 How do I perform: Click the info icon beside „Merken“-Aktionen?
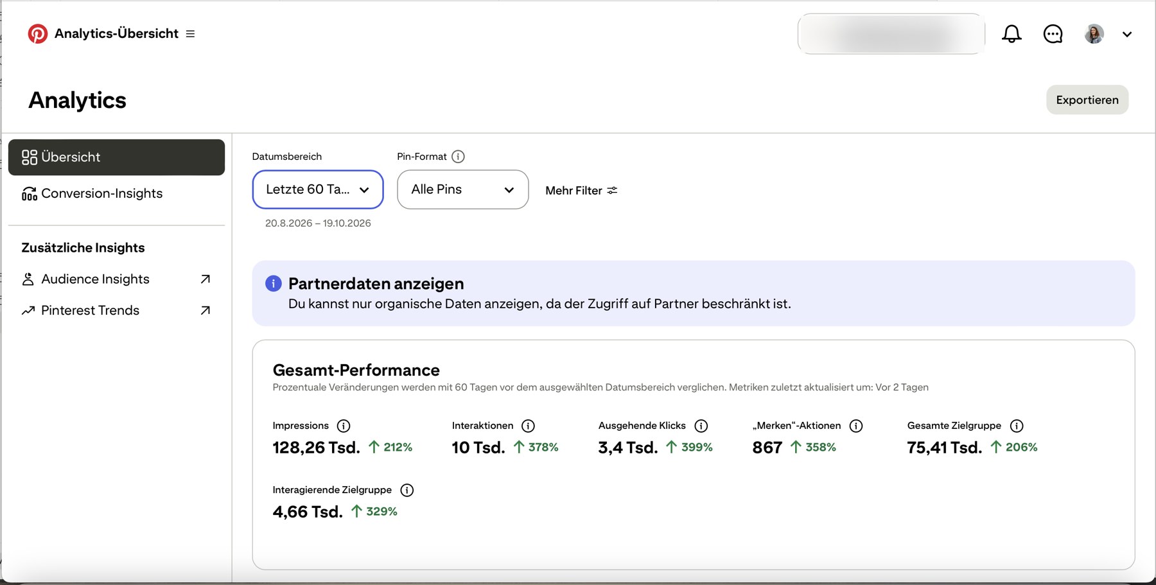pos(856,426)
